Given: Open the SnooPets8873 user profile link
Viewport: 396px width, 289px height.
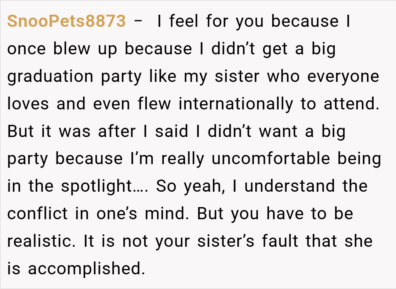Looking at the screenshot, I should tap(66, 22).
